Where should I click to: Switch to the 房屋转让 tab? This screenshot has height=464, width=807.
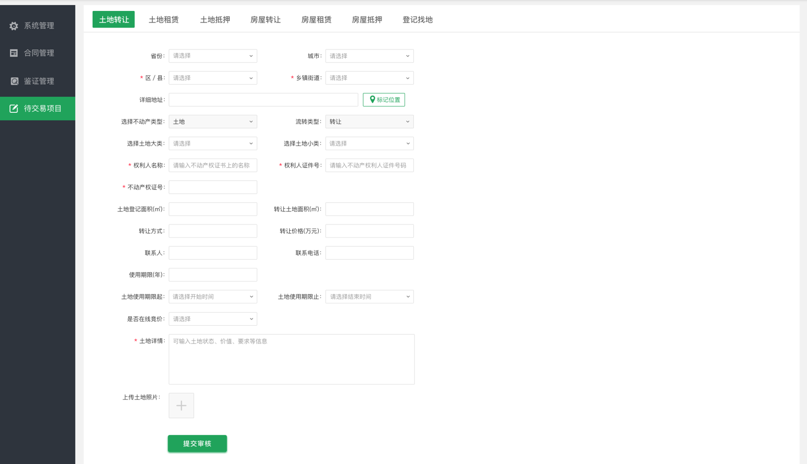coord(265,20)
